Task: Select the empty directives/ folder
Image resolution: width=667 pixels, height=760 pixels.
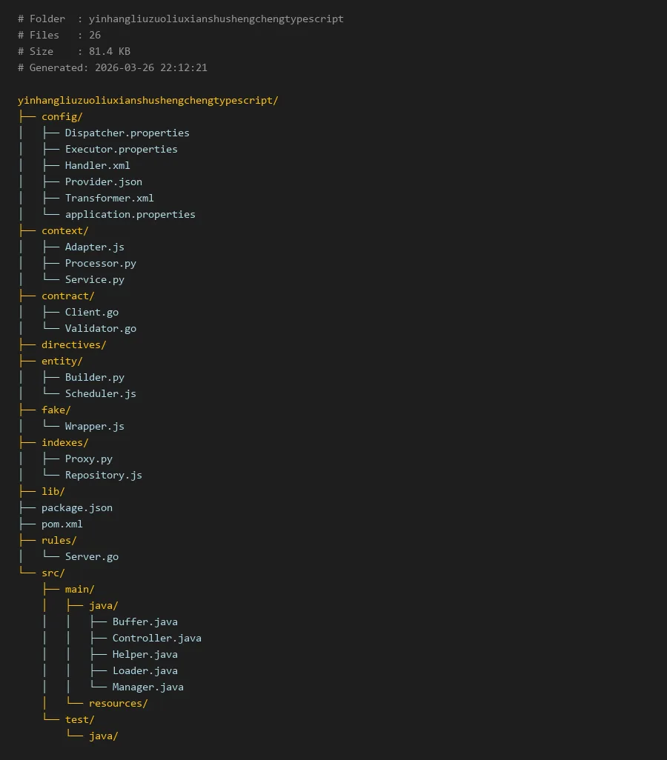Action: coord(74,344)
